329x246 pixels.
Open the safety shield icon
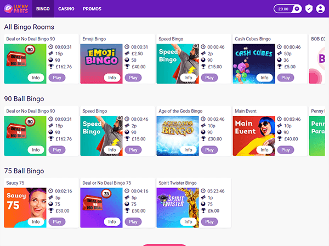point(309,9)
